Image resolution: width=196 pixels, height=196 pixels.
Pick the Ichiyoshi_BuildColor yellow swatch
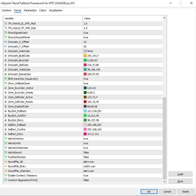(85, 56)
